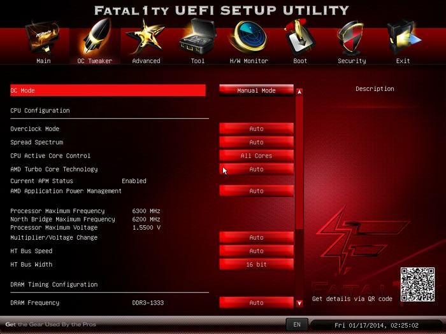The image size is (446, 334).
Task: Click the 6300 MHz processor frequency value
Action: point(146,211)
